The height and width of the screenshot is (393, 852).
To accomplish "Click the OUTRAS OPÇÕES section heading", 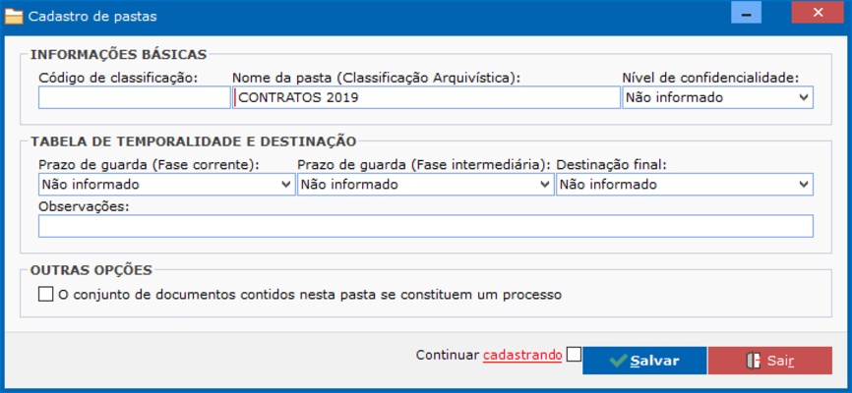I will 91,269.
